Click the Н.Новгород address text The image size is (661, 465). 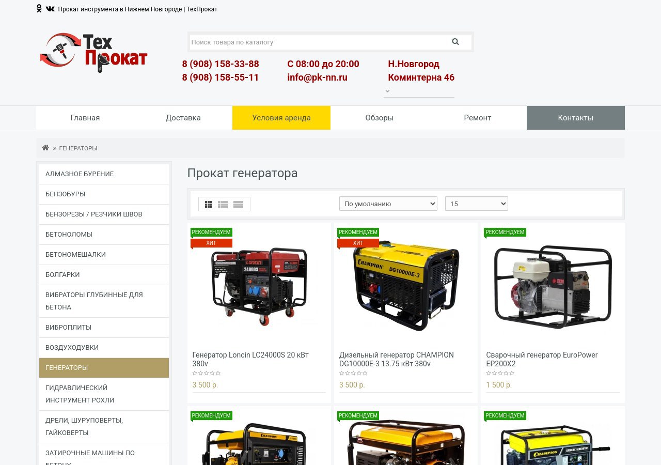[x=414, y=64]
